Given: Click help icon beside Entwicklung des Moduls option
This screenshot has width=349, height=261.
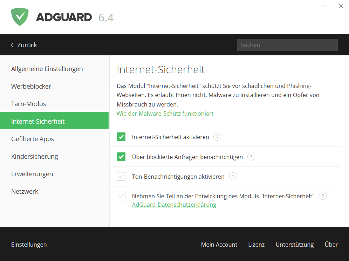Looking at the screenshot, I should (x=323, y=196).
